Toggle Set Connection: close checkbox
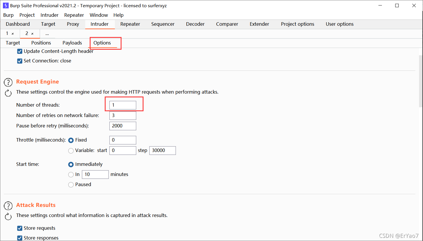Image resolution: width=423 pixels, height=241 pixels. coord(20,61)
